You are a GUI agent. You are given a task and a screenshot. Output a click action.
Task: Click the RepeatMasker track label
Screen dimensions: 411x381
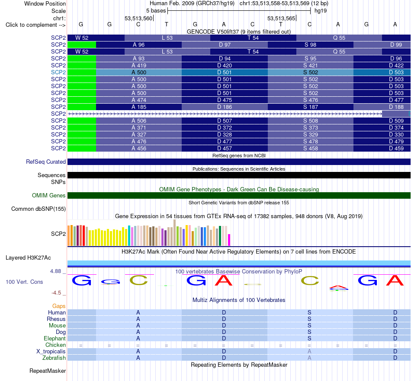tap(48, 371)
